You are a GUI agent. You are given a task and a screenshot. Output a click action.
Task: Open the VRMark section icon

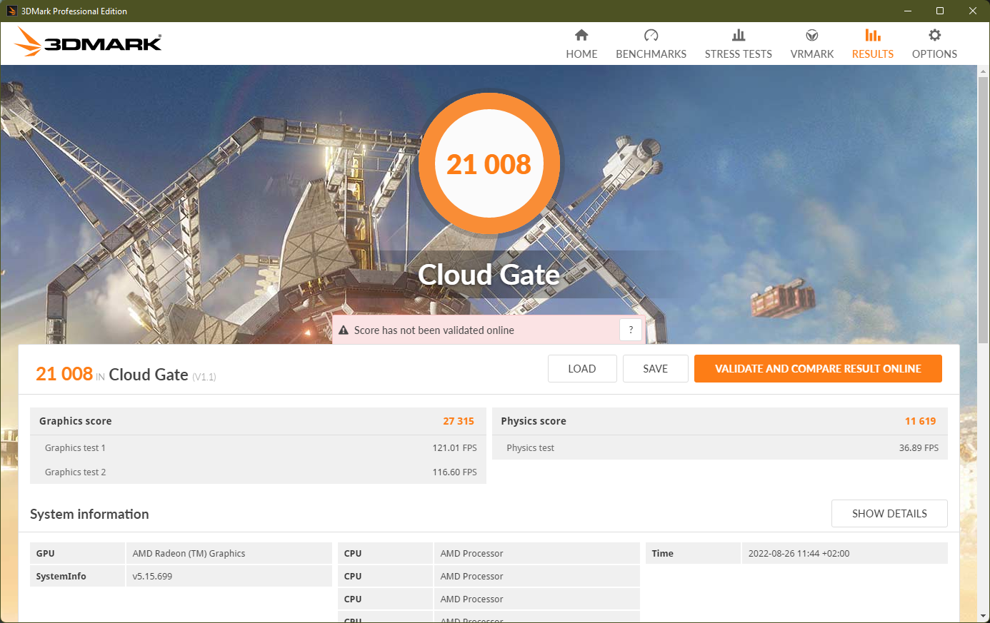tap(811, 35)
